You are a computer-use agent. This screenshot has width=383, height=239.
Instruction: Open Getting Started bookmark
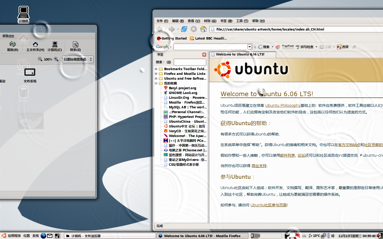[172, 38]
